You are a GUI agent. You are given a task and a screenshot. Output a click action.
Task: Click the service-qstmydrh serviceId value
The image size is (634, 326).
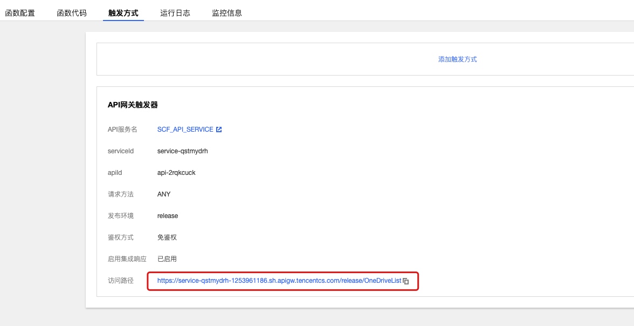[182, 151]
